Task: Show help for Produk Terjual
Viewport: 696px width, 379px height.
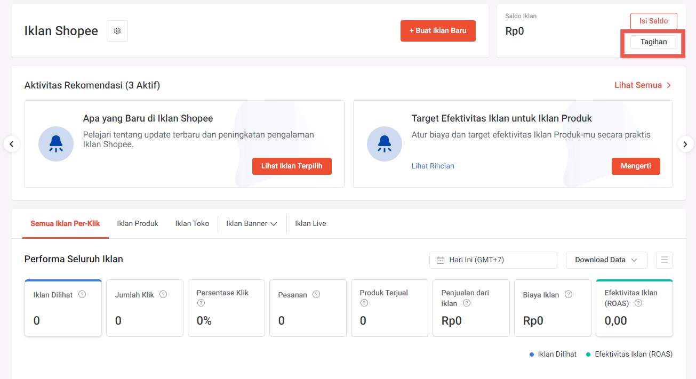Action: click(364, 303)
